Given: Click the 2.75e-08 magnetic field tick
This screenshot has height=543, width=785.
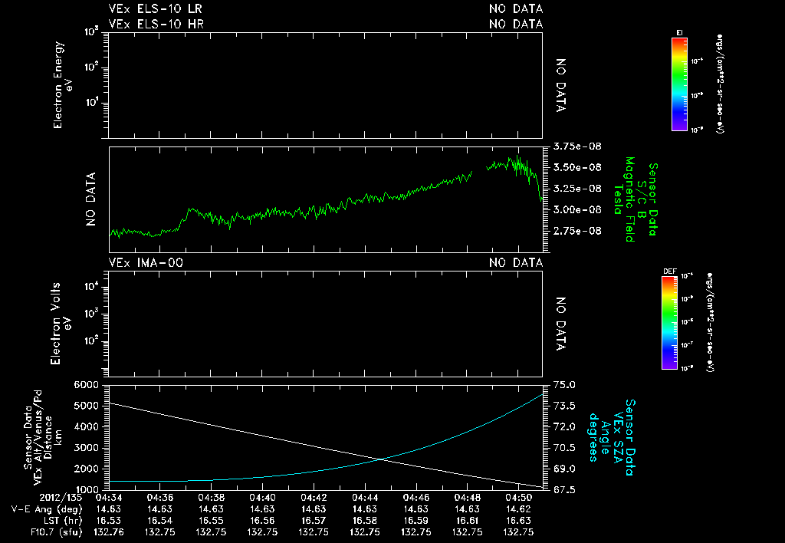Looking at the screenshot, I should point(577,231).
